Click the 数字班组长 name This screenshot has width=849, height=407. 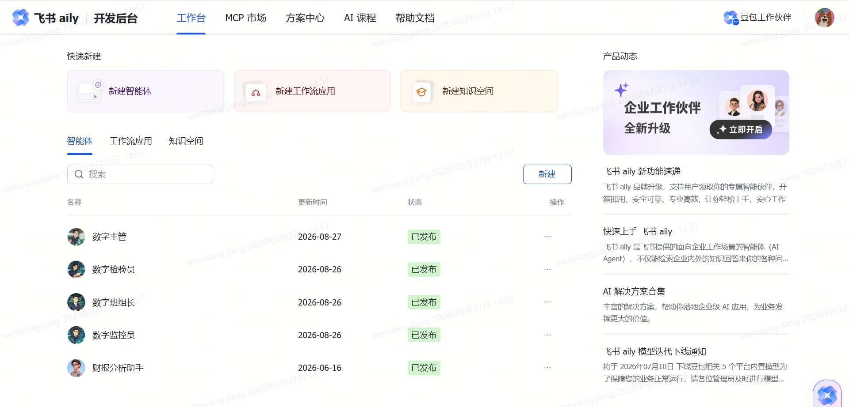coord(114,302)
